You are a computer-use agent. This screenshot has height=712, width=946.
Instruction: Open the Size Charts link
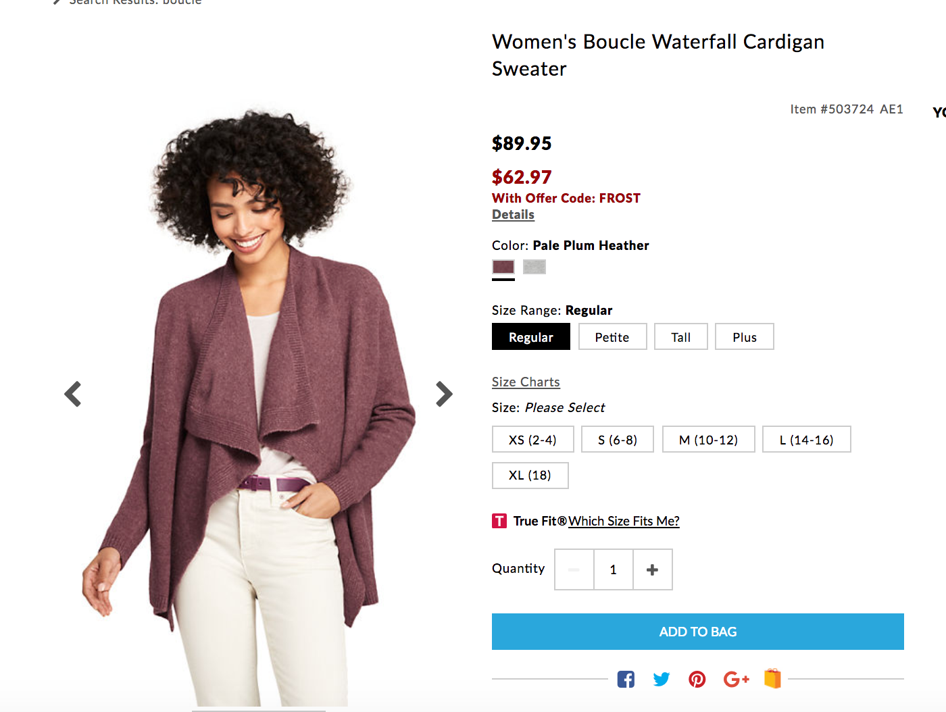[526, 382]
